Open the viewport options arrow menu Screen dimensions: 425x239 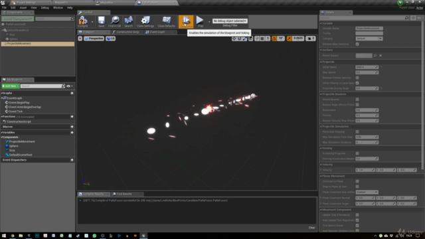tap(80, 39)
